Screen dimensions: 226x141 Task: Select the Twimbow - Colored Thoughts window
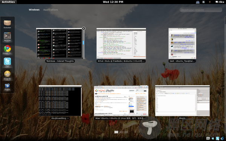[x=60, y=44]
